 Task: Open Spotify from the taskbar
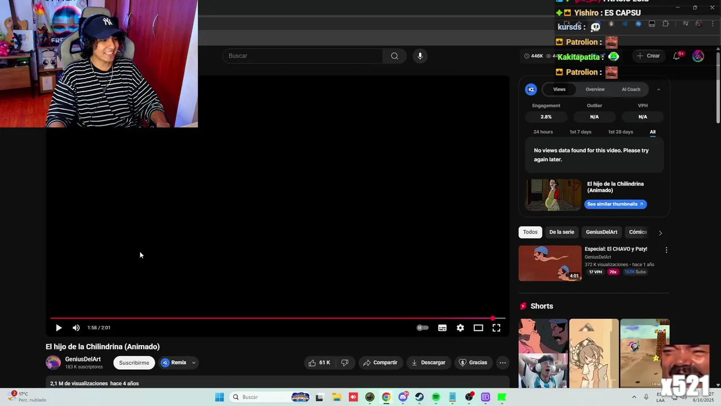point(436,397)
